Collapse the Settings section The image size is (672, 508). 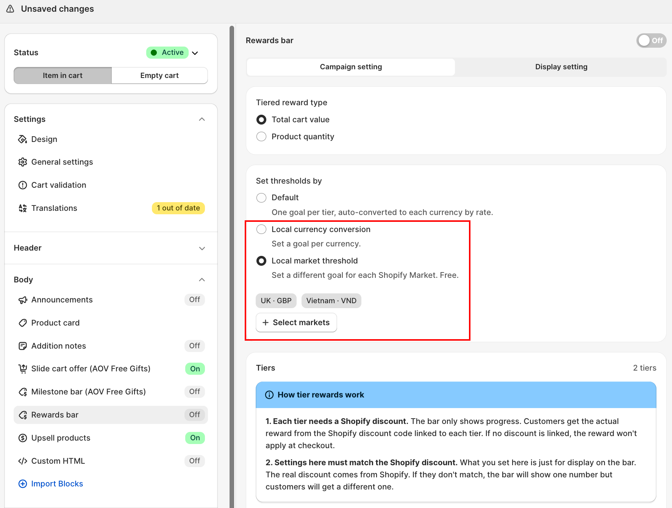202,119
